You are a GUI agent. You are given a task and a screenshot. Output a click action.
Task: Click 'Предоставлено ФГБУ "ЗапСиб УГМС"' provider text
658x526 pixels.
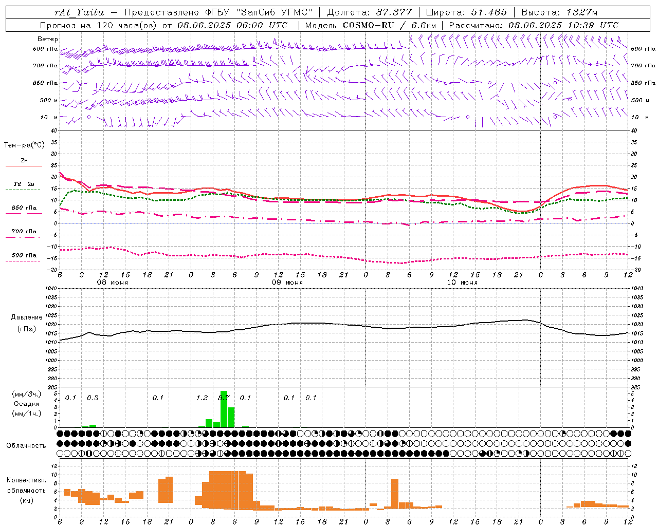tap(218, 12)
